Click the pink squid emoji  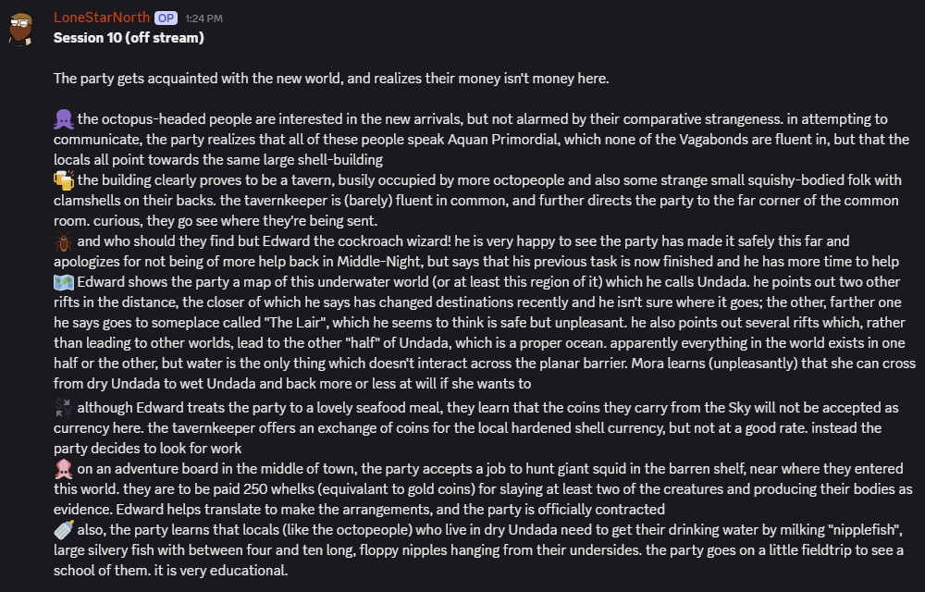pyautogui.click(x=64, y=469)
